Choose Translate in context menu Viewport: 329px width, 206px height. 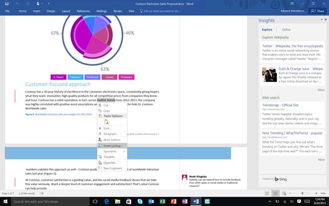coord(112,157)
